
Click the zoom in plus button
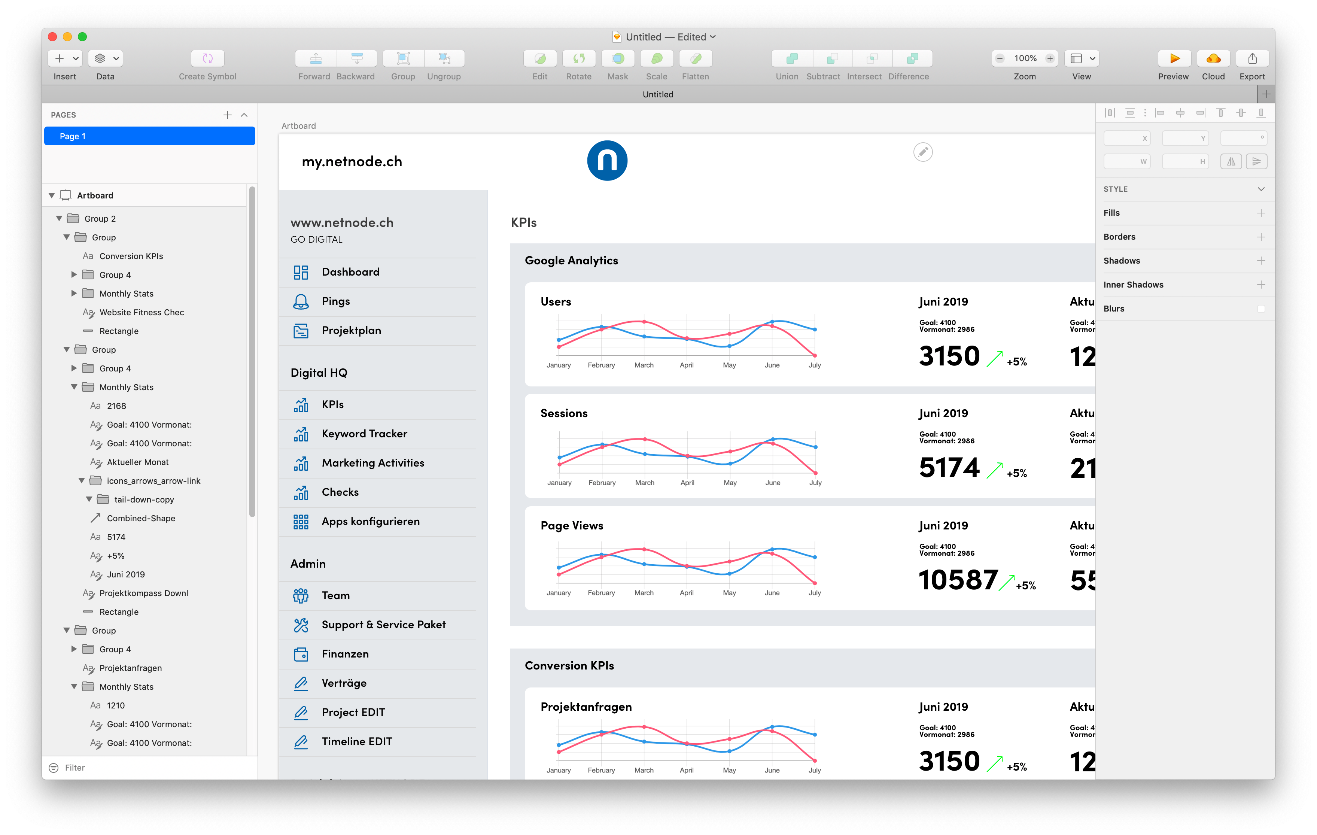pyautogui.click(x=1050, y=58)
